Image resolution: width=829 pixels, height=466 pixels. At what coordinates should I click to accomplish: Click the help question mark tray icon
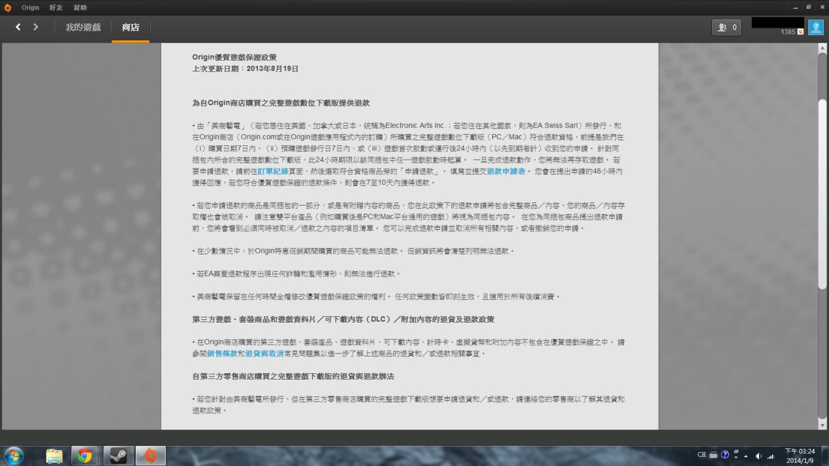(x=724, y=455)
